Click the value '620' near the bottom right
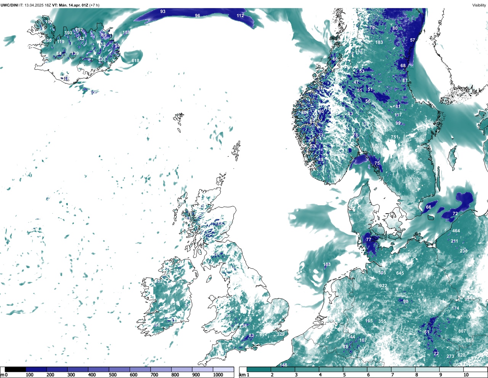 (461, 355)
